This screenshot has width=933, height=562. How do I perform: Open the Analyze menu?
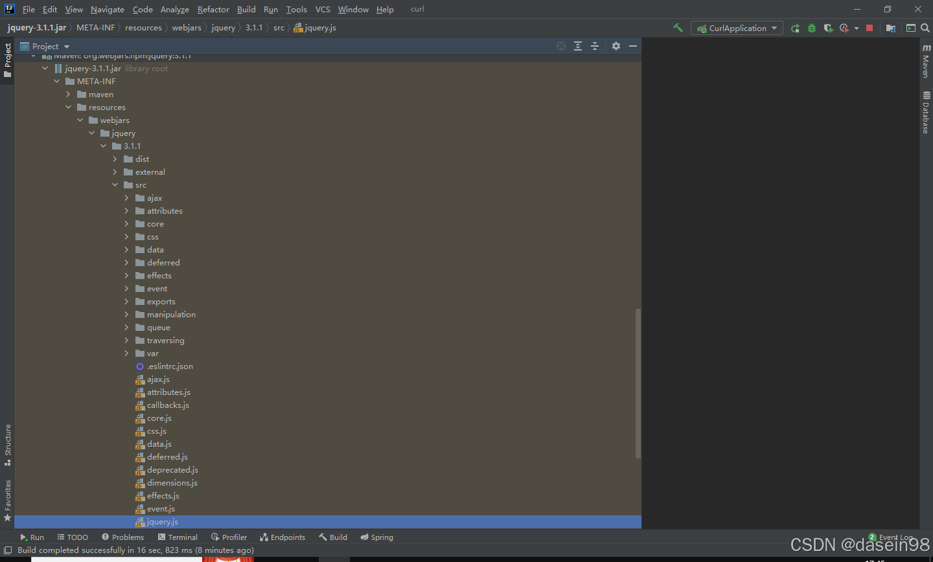tap(175, 9)
